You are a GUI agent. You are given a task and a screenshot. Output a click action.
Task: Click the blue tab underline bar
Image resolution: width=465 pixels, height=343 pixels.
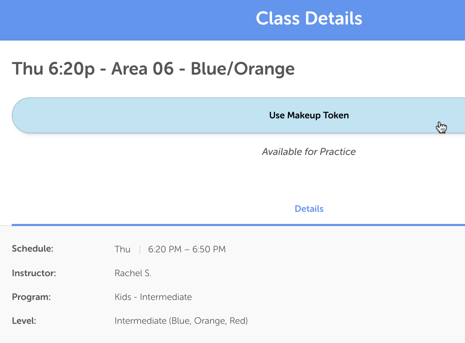click(238, 225)
